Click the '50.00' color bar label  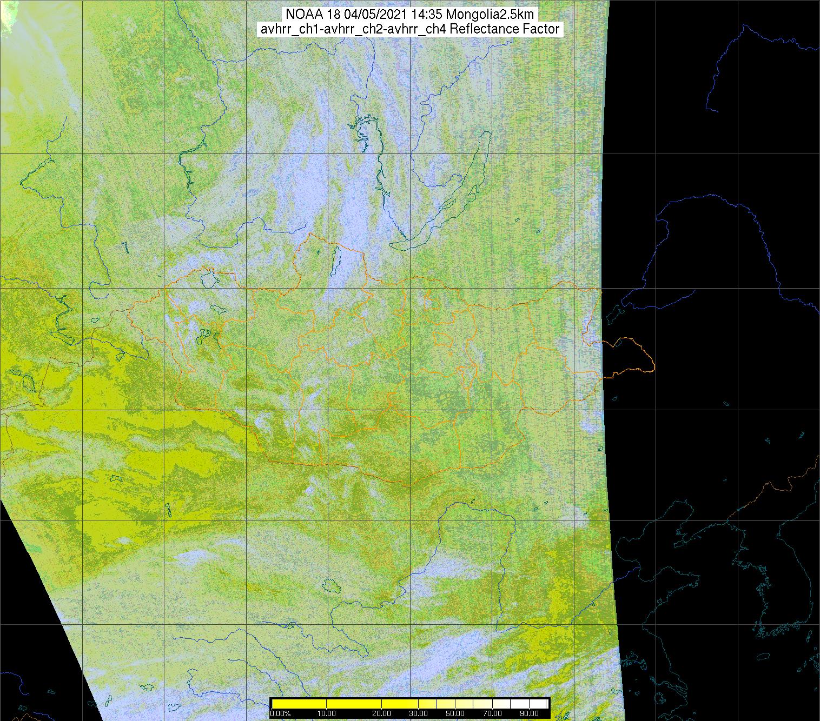(455, 714)
